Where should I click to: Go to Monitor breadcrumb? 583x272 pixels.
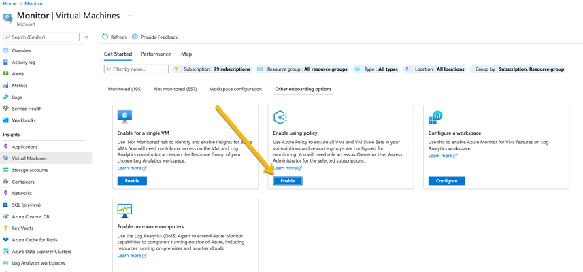click(x=33, y=3)
